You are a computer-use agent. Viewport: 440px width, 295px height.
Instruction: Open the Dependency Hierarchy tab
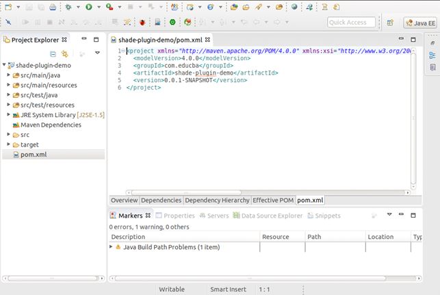pos(217,200)
